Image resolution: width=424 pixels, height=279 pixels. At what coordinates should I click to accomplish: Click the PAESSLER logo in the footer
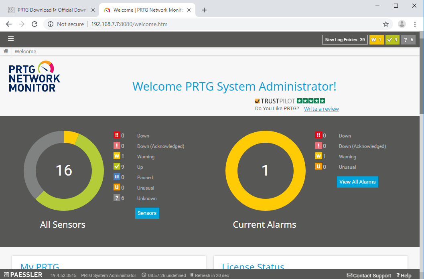point(23,275)
